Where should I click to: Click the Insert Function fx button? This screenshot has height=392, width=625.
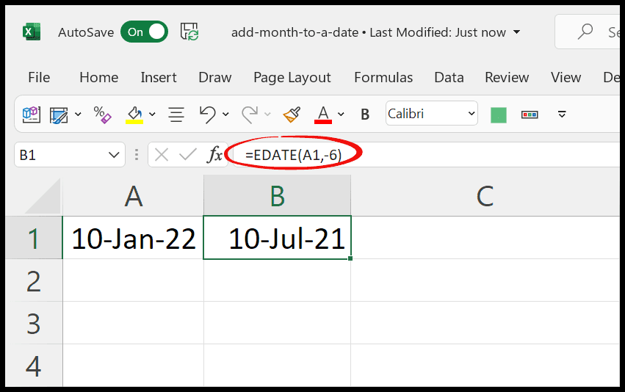click(x=215, y=155)
